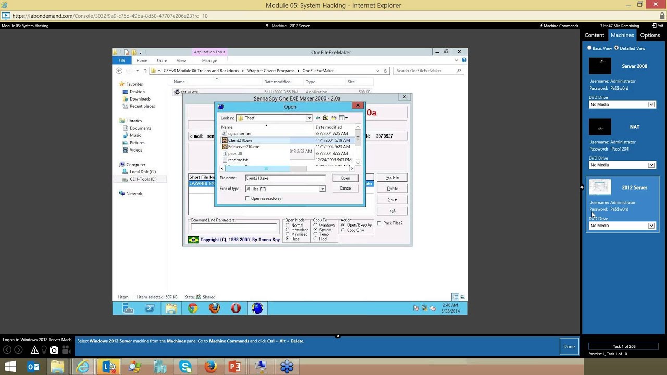Select Hide open mode
The width and height of the screenshot is (667, 375).
[x=288, y=239]
